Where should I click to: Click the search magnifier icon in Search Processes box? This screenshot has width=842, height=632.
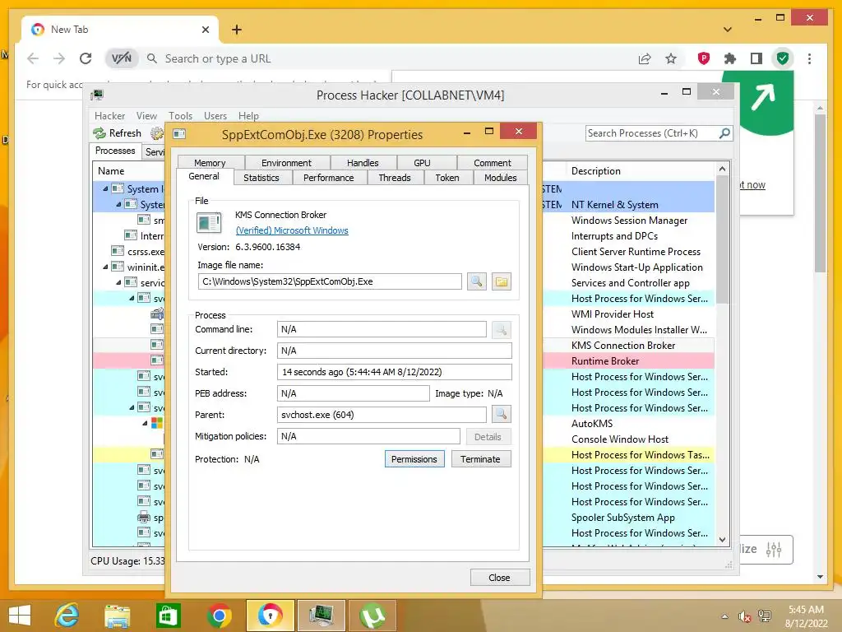pyautogui.click(x=724, y=132)
